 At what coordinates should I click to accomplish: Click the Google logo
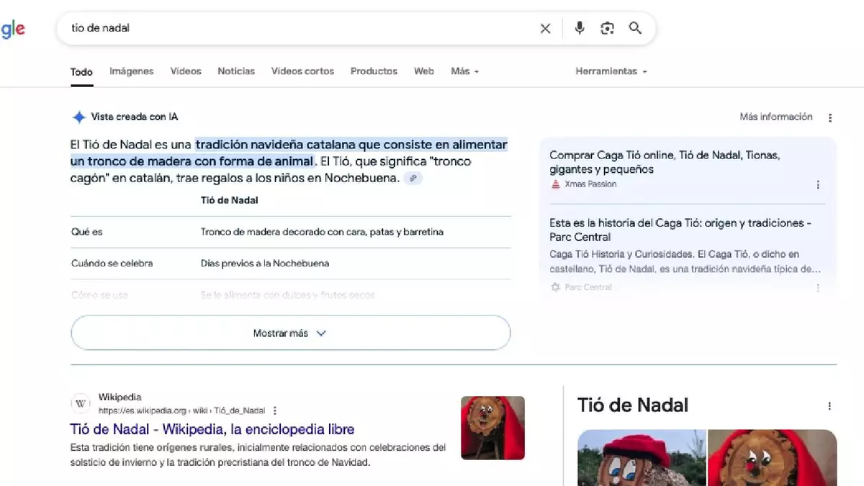pos(12,30)
